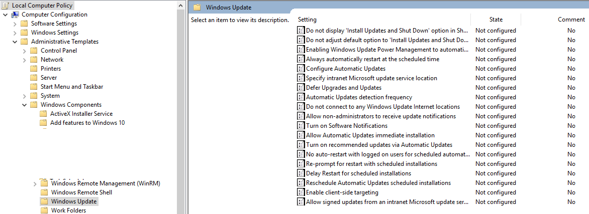This screenshot has width=589, height=214.
Task: Click policy icon beside Turn on Software Notifications
Action: click(x=301, y=126)
